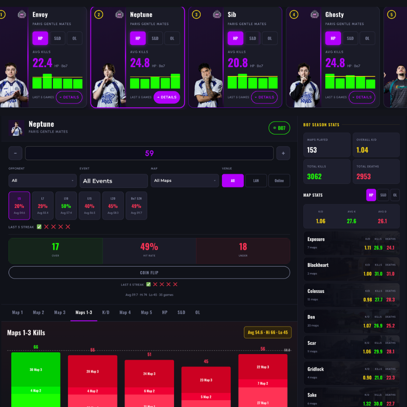Click rank badge 4 on Ghosty's card
Image resolution: width=407 pixels, height=407 pixels.
[294, 14]
